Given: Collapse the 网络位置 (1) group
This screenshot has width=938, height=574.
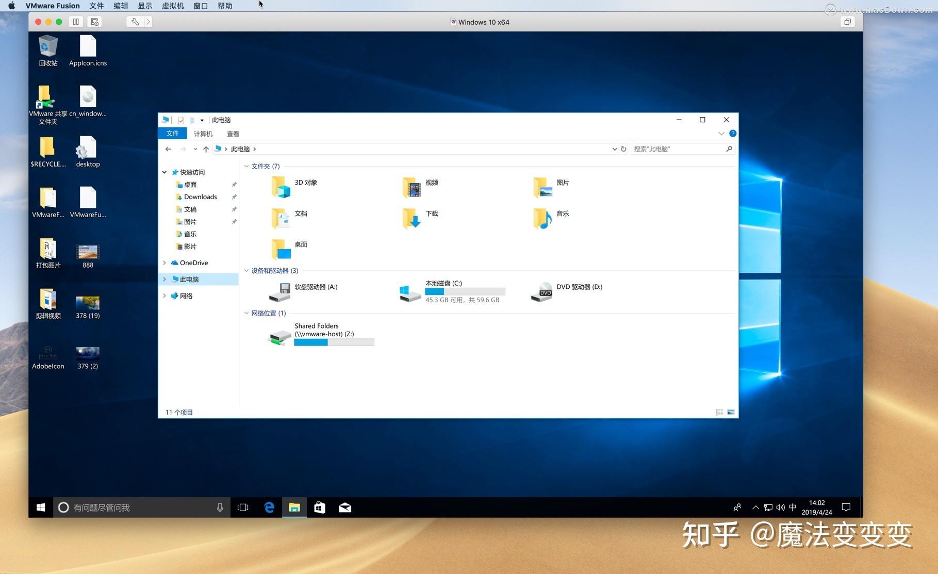Looking at the screenshot, I should [x=246, y=313].
